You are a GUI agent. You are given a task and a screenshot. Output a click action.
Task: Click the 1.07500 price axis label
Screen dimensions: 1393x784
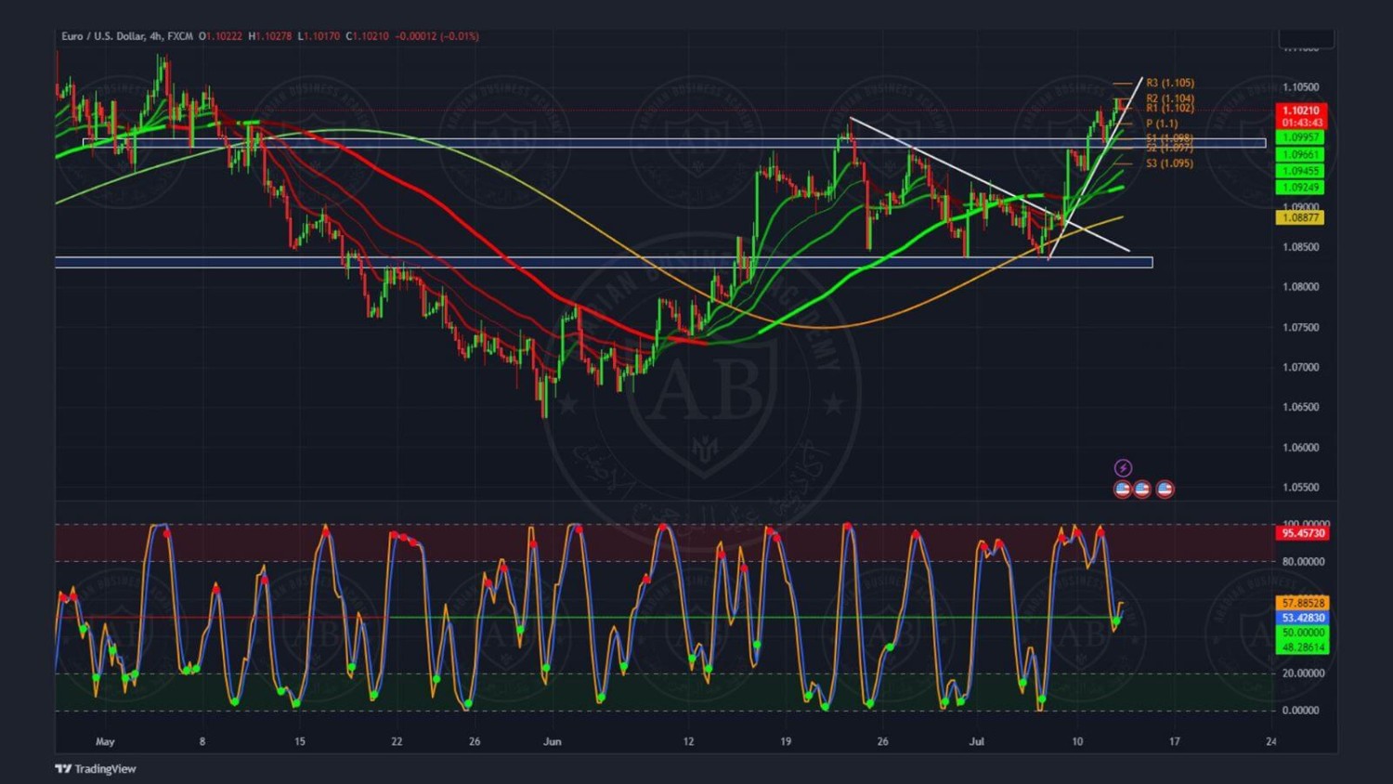click(x=1301, y=327)
